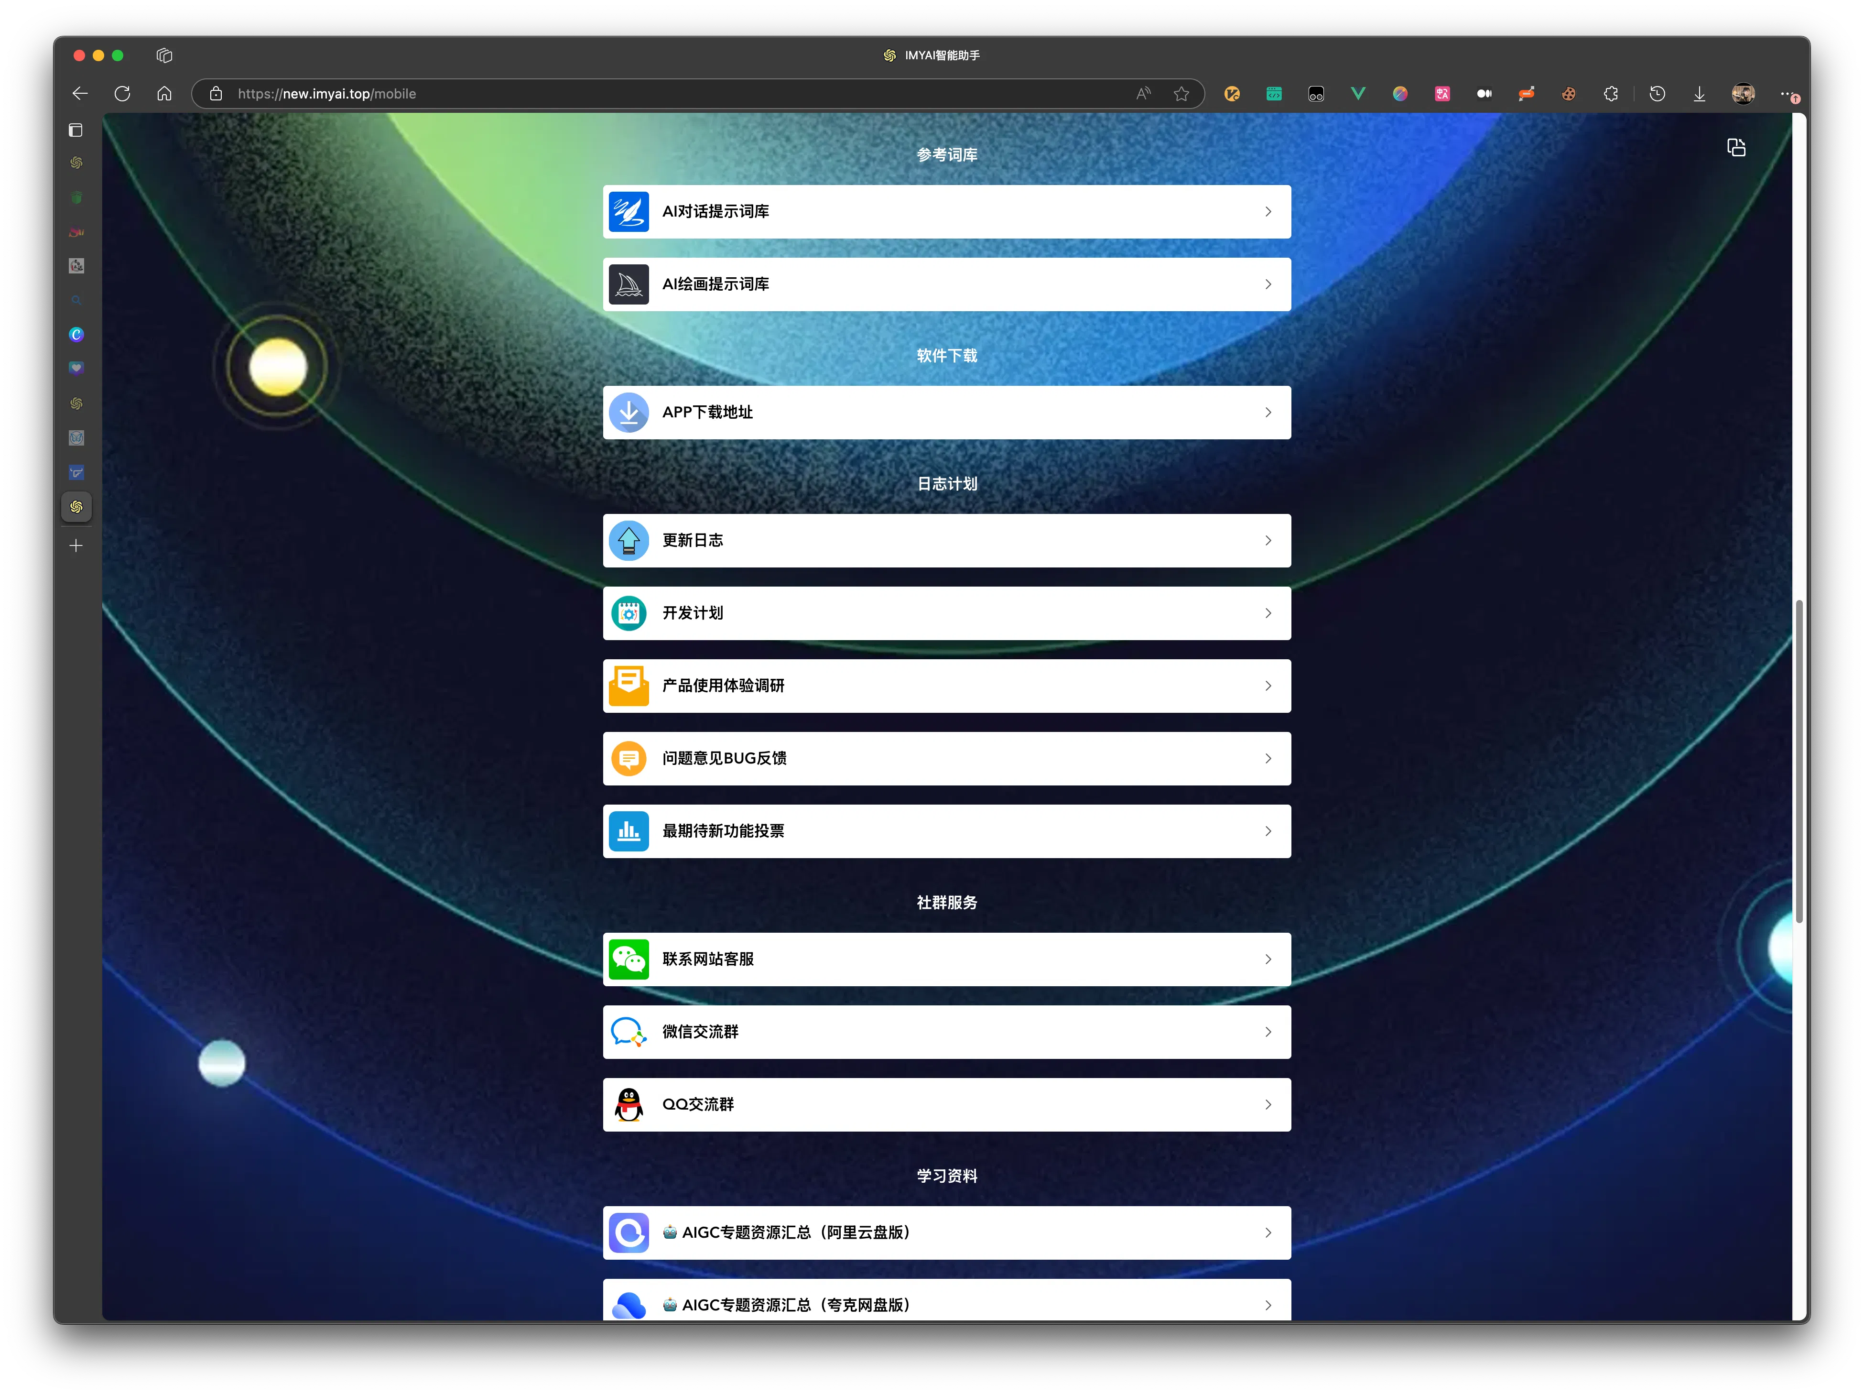Click the 产品使用体验调研 orange icon

(629, 686)
